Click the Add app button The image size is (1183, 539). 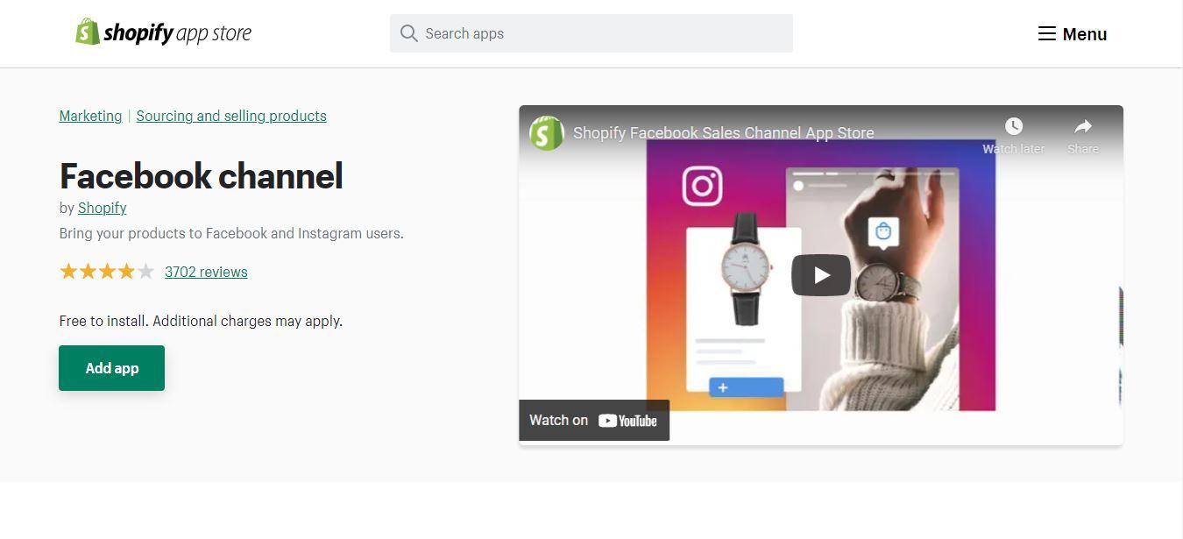tap(111, 368)
